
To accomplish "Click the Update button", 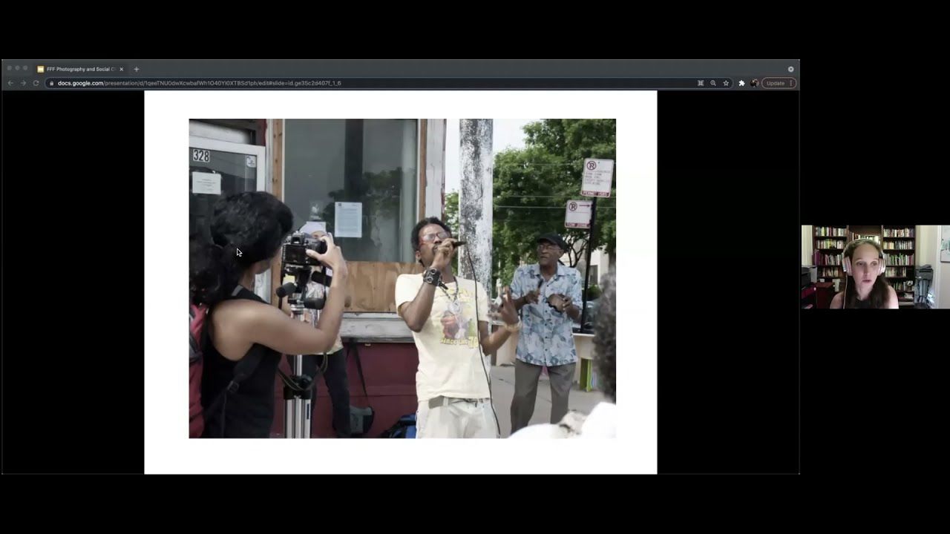I will pyautogui.click(x=775, y=83).
